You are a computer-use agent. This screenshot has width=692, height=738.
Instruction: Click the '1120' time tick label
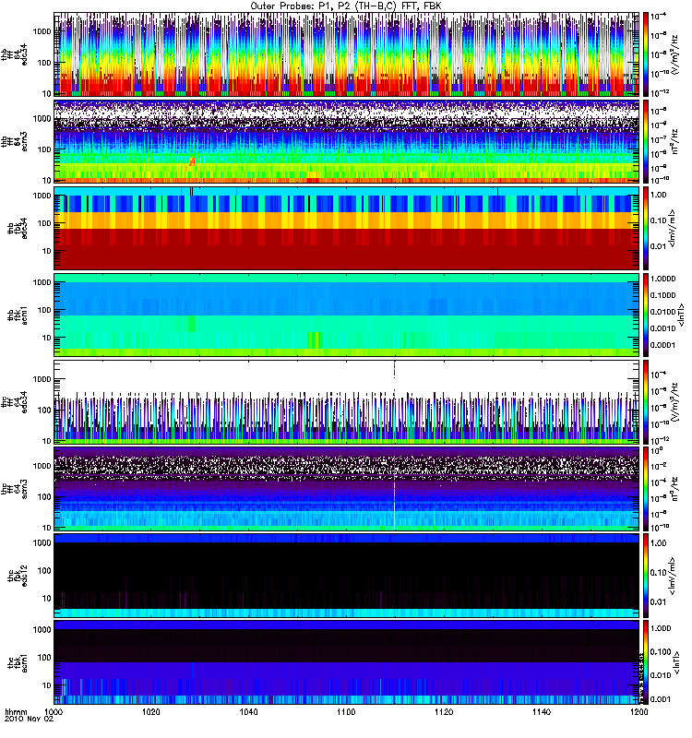point(444,711)
